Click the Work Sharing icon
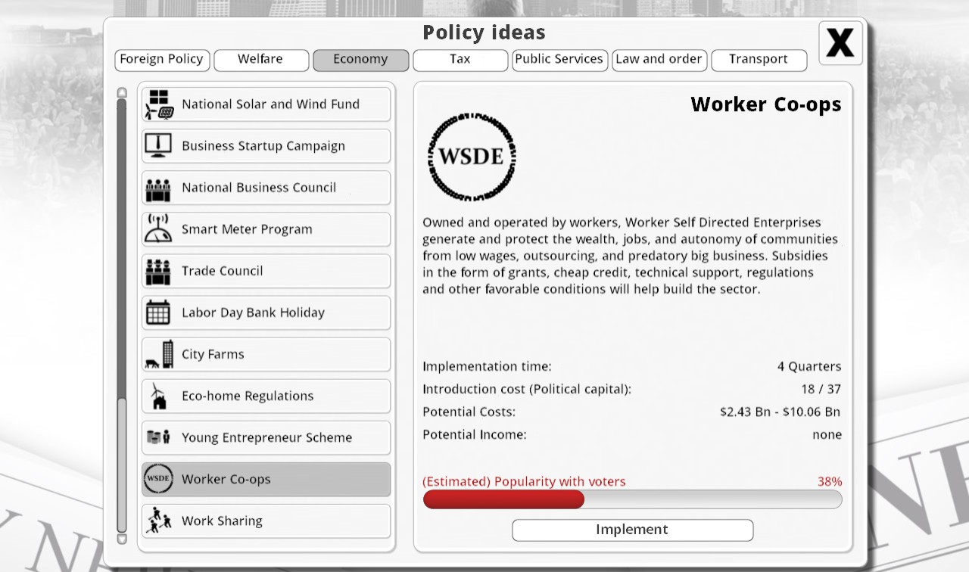Image resolution: width=969 pixels, height=572 pixels. pos(158,521)
